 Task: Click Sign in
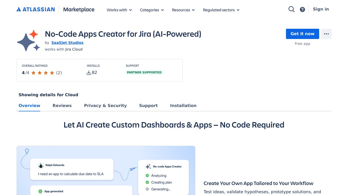coord(321,9)
